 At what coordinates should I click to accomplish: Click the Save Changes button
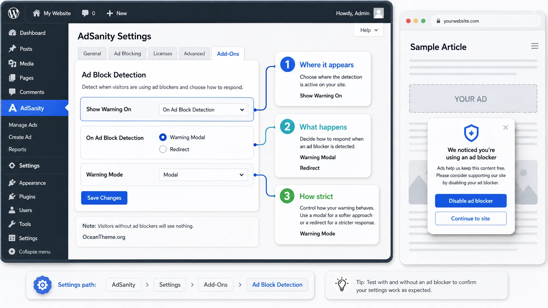click(104, 198)
